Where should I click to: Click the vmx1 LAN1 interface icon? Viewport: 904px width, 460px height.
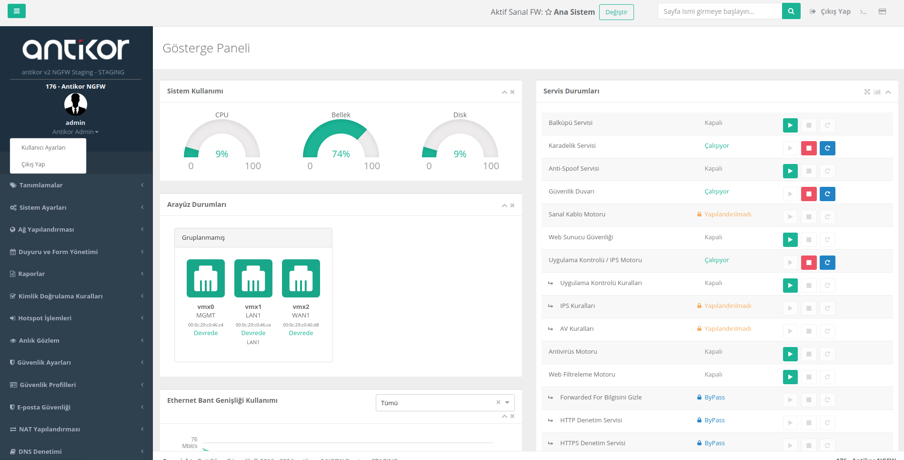click(253, 278)
